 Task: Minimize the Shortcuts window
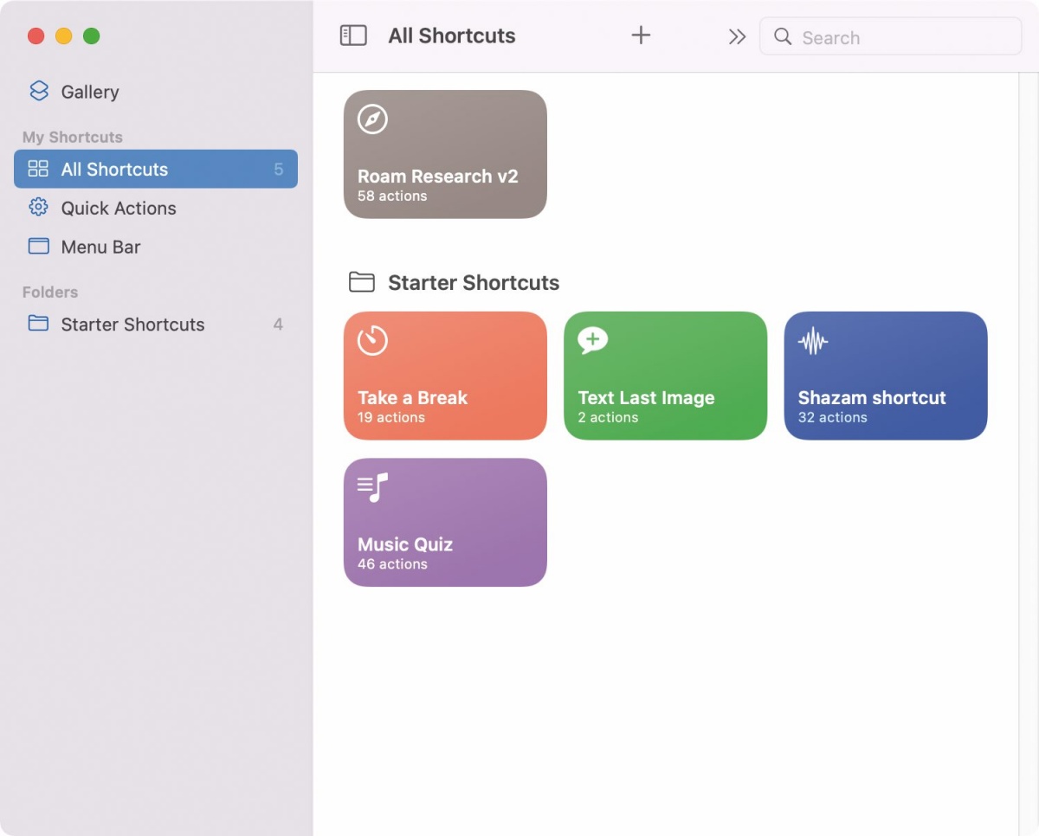tap(63, 35)
